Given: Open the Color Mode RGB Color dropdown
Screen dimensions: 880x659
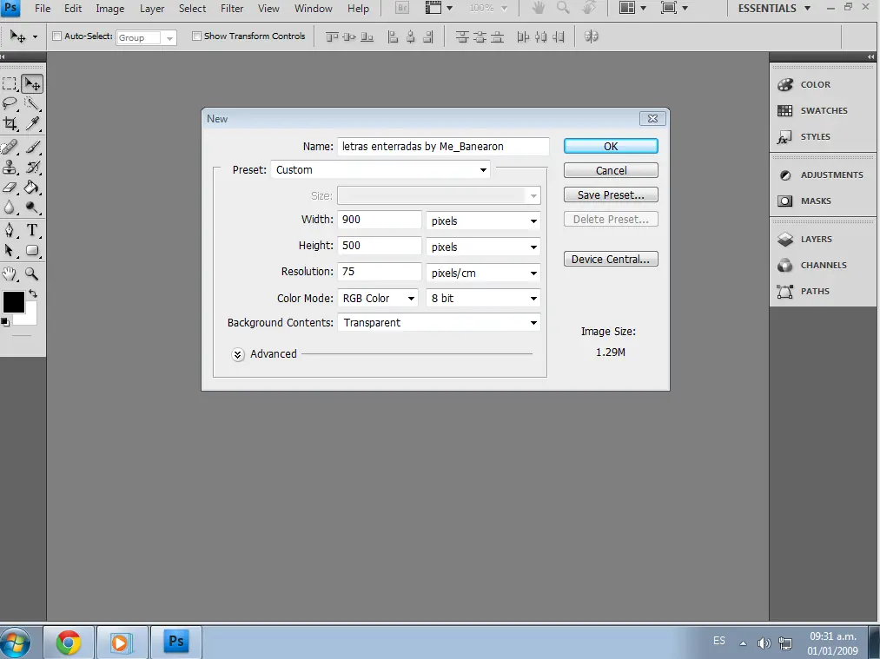Looking at the screenshot, I should [378, 299].
